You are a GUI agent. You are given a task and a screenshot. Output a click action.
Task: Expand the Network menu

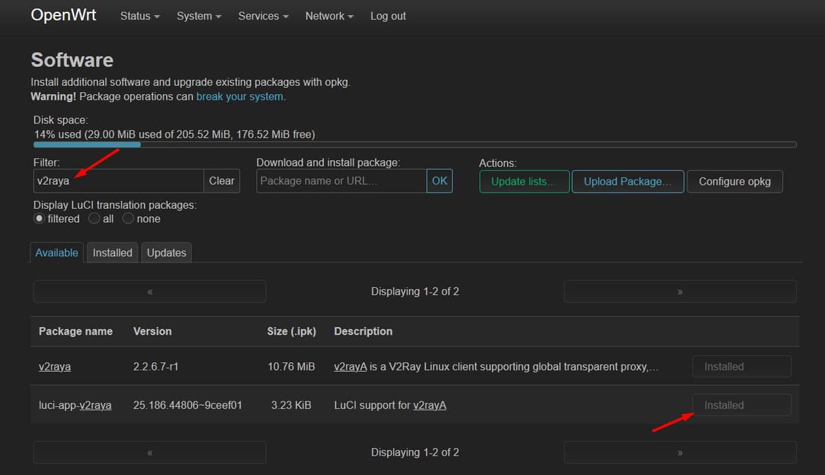328,16
